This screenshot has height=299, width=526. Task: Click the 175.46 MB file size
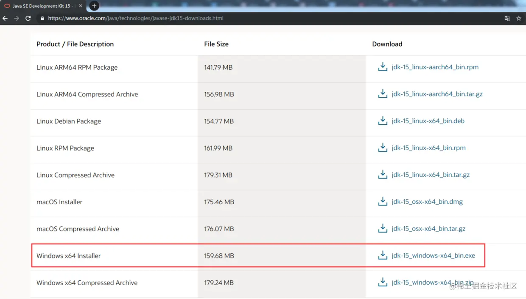[x=219, y=202]
